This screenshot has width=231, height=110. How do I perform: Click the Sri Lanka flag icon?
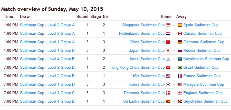point(168,101)
